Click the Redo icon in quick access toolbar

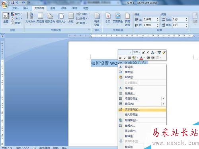pyautogui.click(x=23, y=3)
